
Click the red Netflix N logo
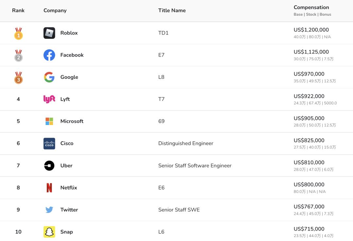click(x=49, y=188)
